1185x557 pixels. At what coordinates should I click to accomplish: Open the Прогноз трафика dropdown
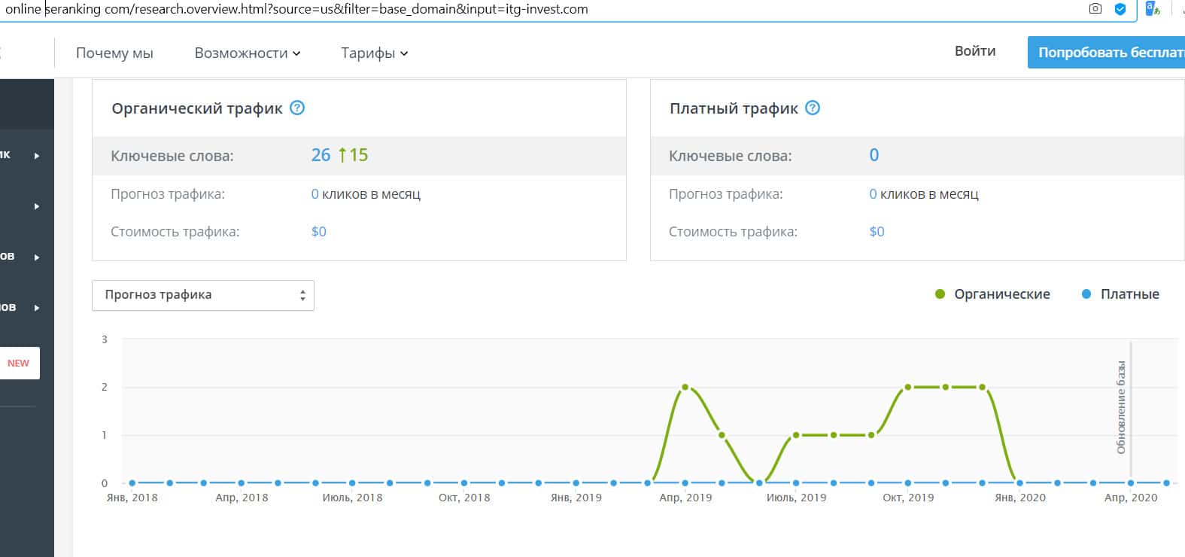click(x=203, y=295)
